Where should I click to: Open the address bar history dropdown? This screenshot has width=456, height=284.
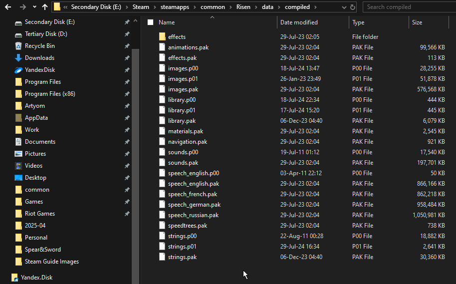(344, 7)
